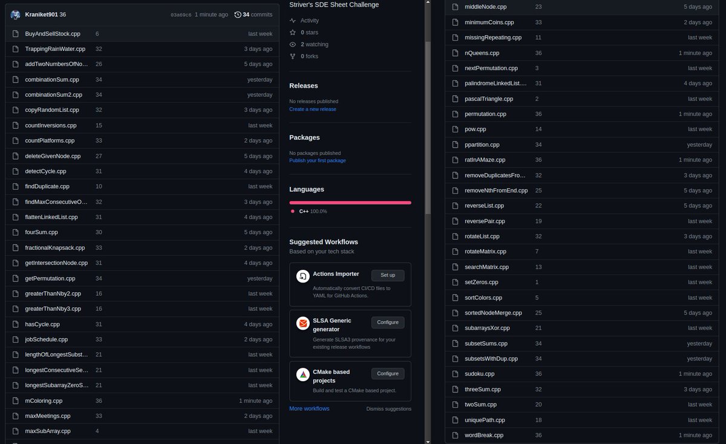Open the More workflows link
The image size is (726, 444).
(309, 409)
